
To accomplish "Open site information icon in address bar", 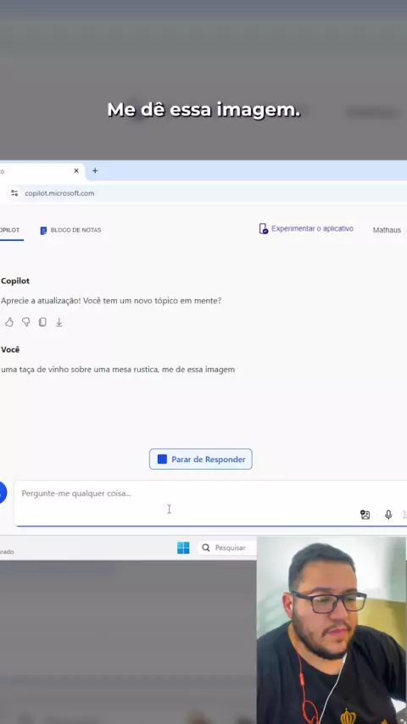I will (14, 193).
